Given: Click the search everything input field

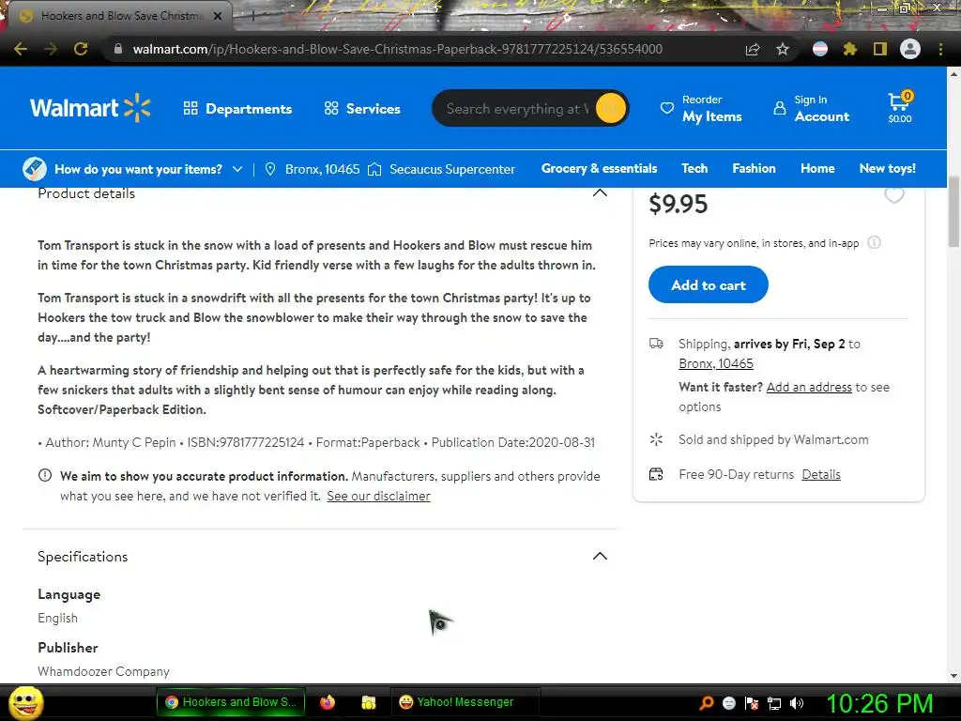Looking at the screenshot, I should (516, 109).
